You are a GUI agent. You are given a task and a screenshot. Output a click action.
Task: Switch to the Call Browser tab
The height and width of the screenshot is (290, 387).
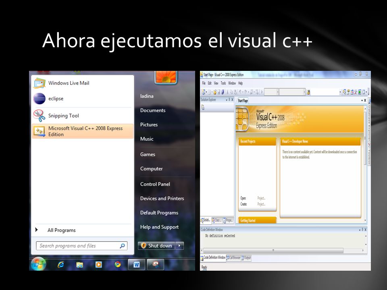233,258
